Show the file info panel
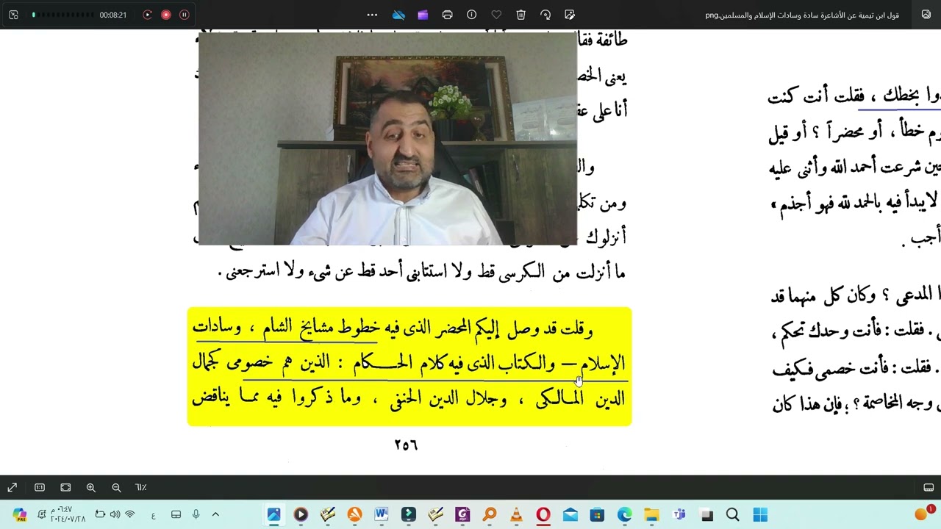Image resolution: width=941 pixels, height=529 pixels. pos(472,15)
